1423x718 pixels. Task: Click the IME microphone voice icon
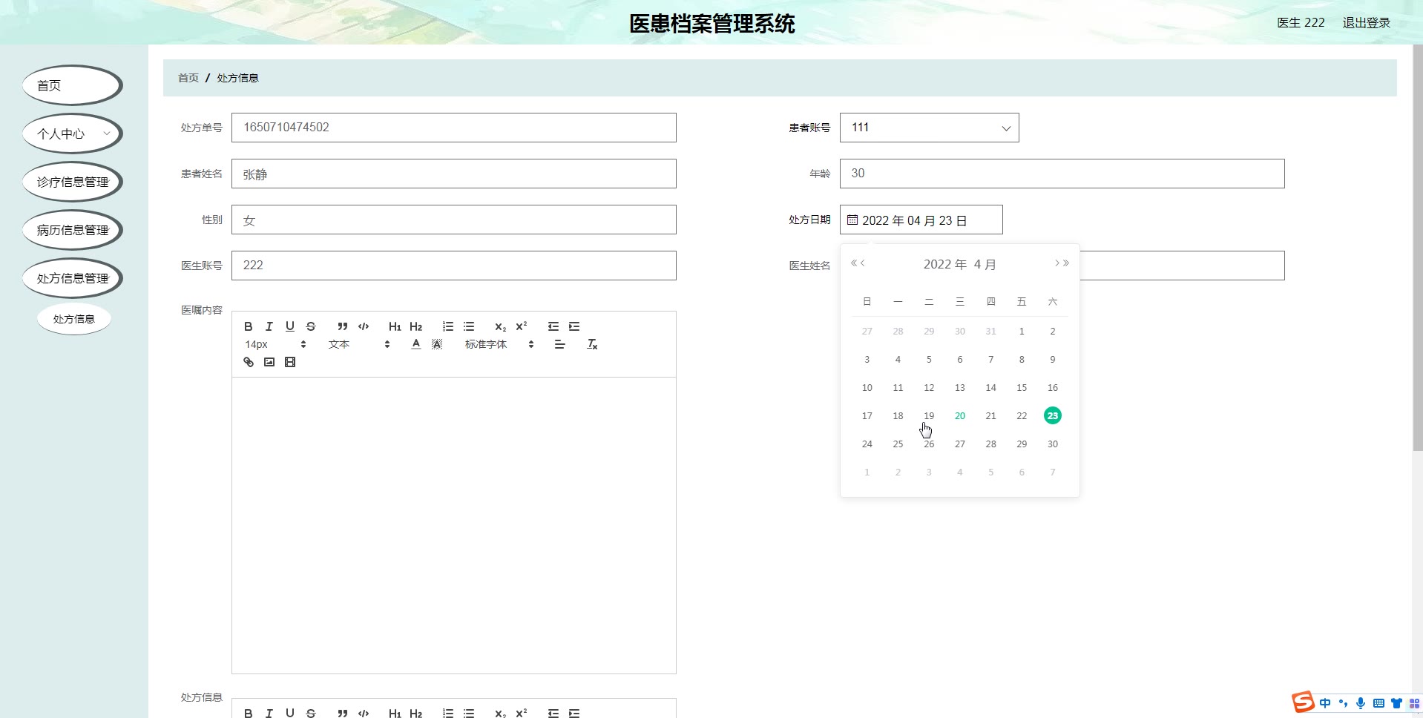tap(1361, 703)
